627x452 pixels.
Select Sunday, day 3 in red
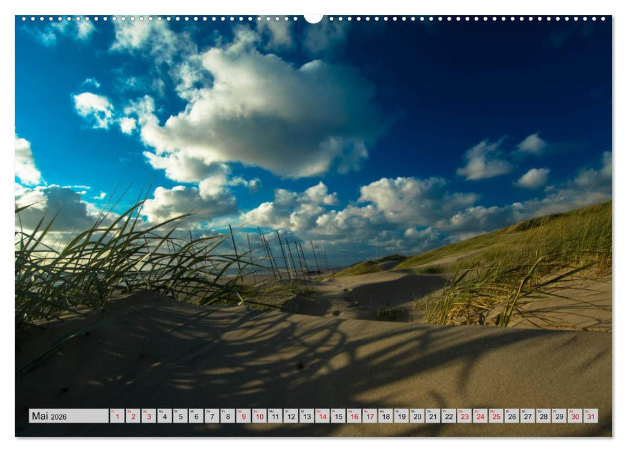coord(149,416)
